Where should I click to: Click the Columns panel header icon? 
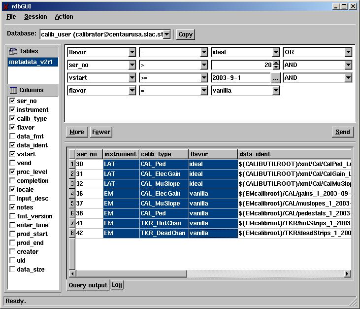(13, 90)
